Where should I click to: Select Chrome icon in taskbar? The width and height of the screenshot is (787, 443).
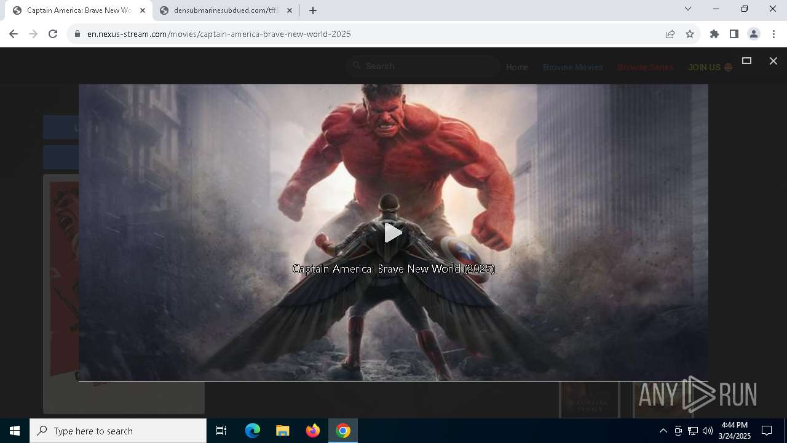coord(343,431)
